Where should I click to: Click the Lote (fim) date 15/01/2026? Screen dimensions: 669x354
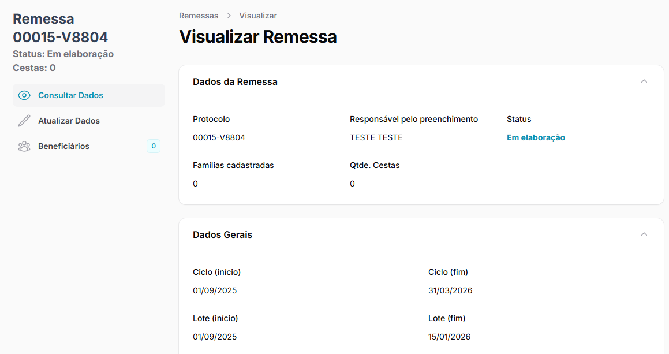coord(449,337)
